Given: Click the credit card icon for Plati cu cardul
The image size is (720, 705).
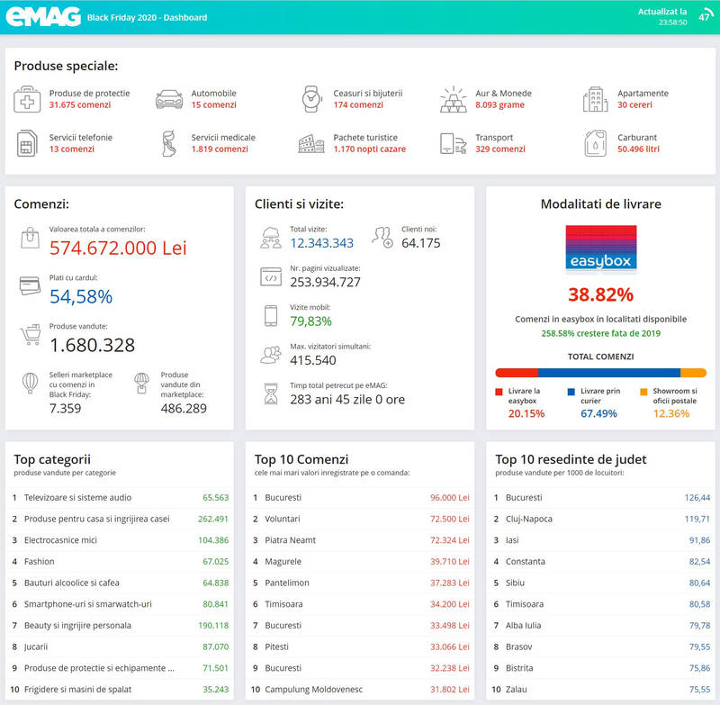Looking at the screenshot, I should coord(31,285).
